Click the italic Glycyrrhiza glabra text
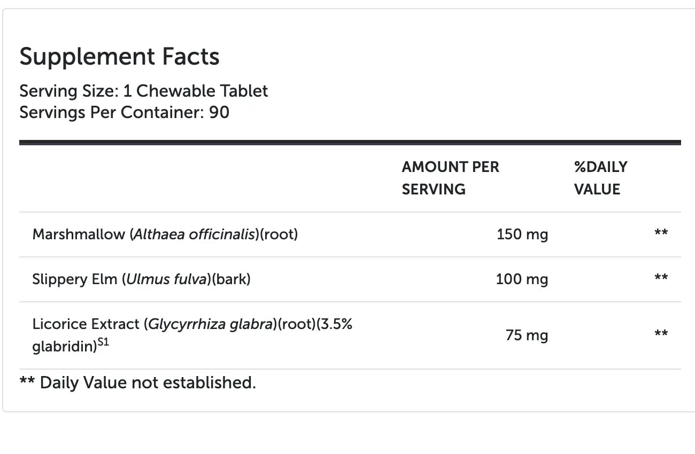 (210, 324)
